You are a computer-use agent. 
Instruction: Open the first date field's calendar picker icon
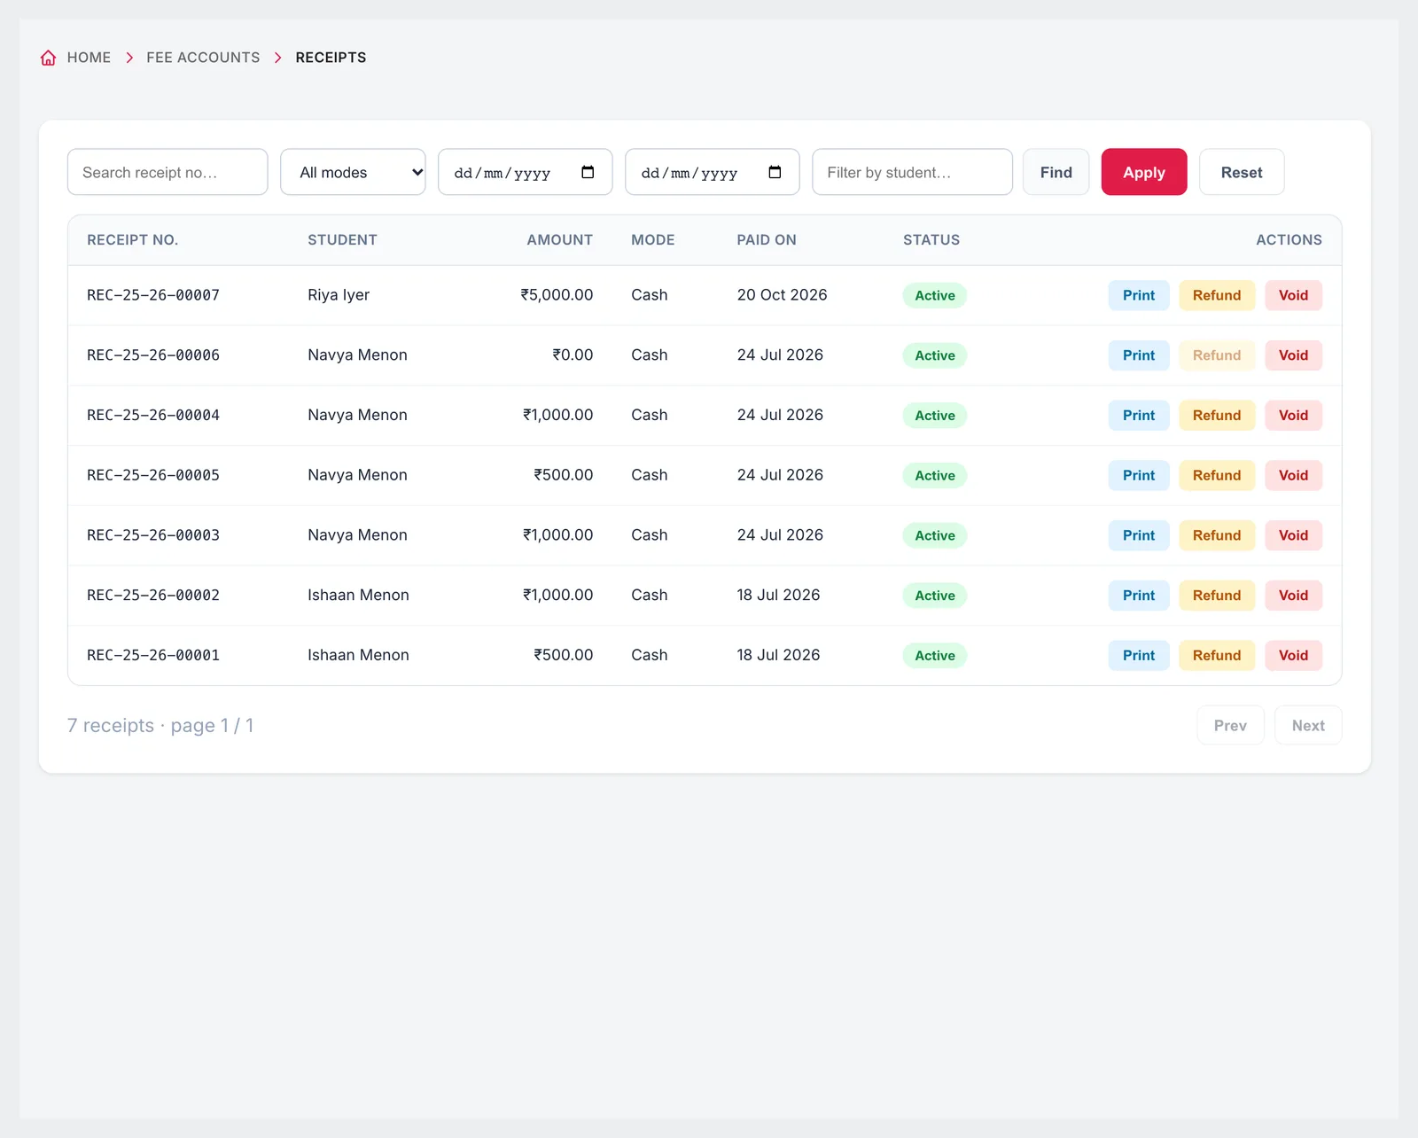click(x=588, y=172)
